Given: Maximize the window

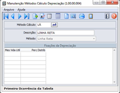Looking at the screenshot, I should click(103, 2).
